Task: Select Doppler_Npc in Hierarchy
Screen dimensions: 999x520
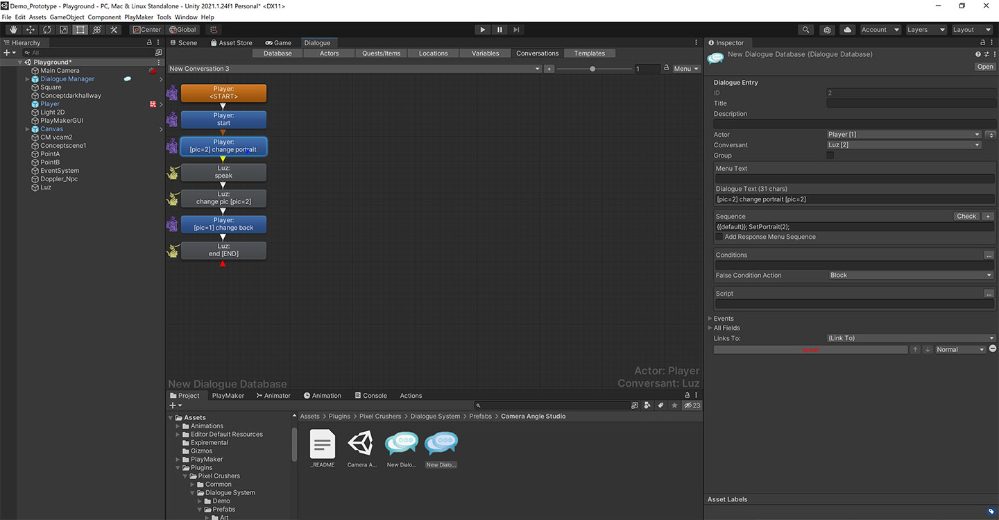Action: [x=60, y=179]
